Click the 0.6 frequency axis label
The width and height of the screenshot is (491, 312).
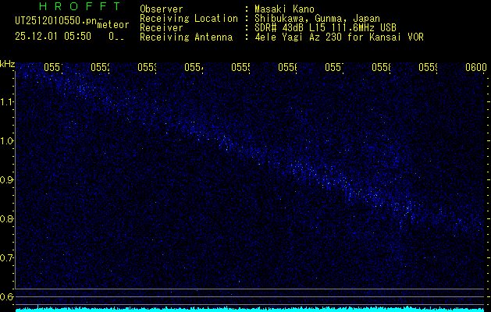(6, 296)
